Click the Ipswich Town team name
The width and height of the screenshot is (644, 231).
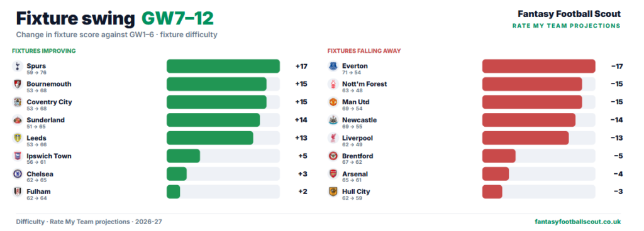pyautogui.click(x=49, y=156)
